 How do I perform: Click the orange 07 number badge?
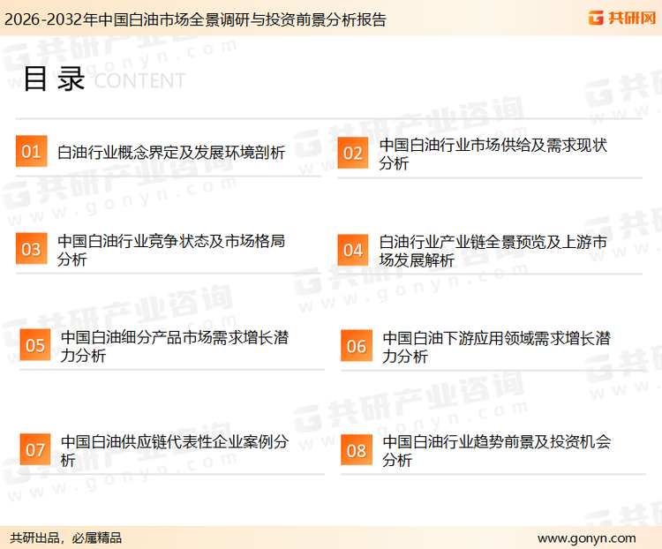pyautogui.click(x=35, y=449)
